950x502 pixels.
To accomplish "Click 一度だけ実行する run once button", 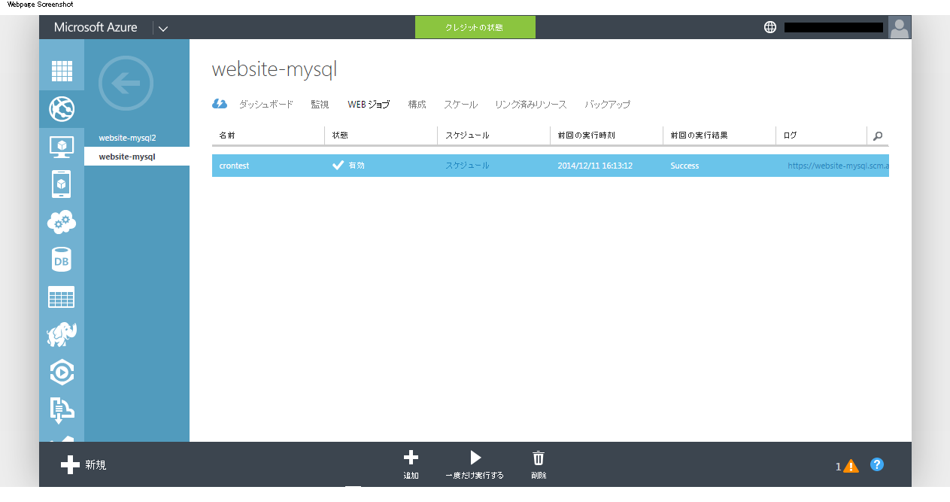I will (x=475, y=464).
